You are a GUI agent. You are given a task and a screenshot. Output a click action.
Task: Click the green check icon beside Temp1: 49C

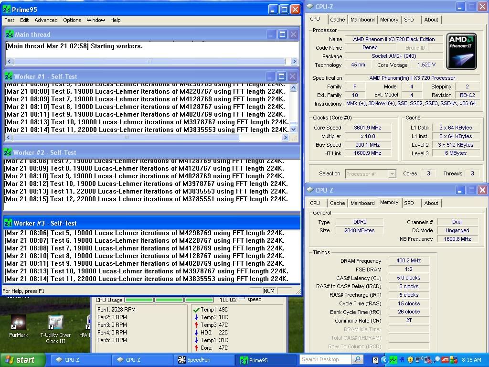coord(196,310)
